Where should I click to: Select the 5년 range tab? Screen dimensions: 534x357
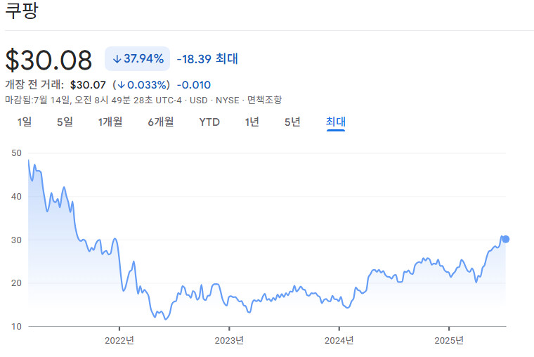[292, 122]
